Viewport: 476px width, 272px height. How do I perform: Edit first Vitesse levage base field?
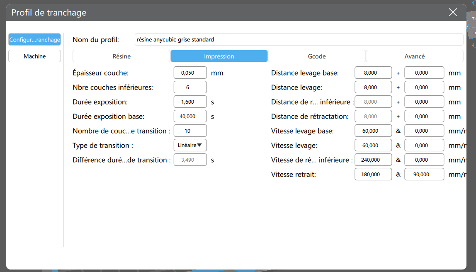coord(373,131)
